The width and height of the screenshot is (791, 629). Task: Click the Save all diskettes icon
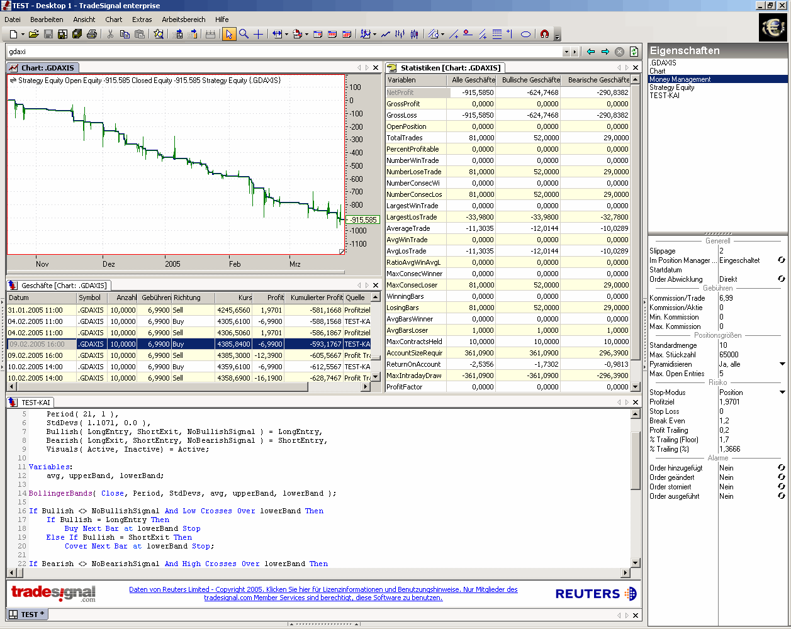pos(77,34)
